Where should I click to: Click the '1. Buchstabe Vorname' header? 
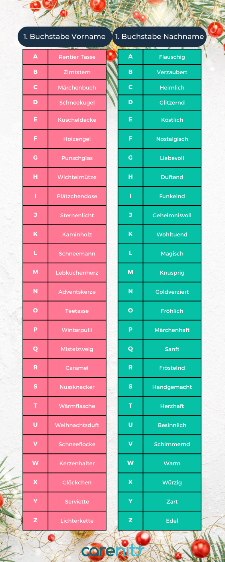coord(64,37)
